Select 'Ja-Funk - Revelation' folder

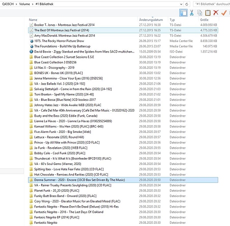click(x=61, y=148)
